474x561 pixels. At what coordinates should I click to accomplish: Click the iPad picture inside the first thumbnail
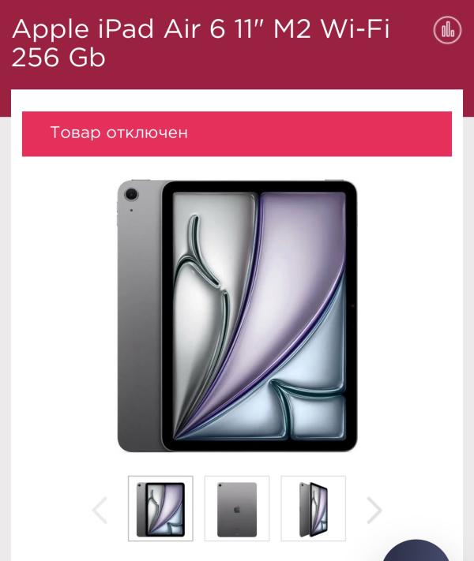point(160,510)
